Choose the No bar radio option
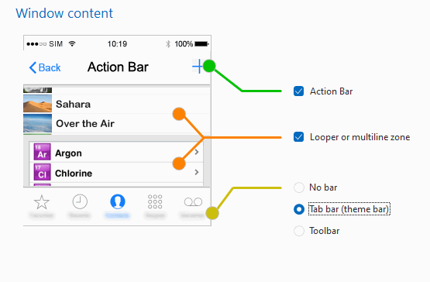This screenshot has height=282, width=430. tap(299, 187)
